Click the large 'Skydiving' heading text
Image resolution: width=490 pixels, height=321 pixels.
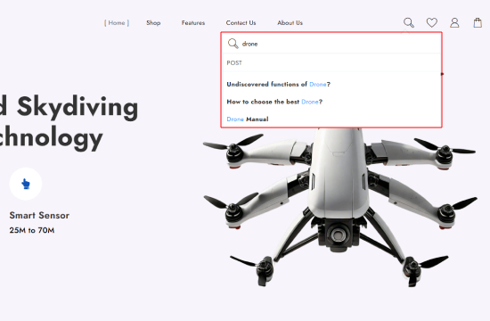(x=78, y=108)
